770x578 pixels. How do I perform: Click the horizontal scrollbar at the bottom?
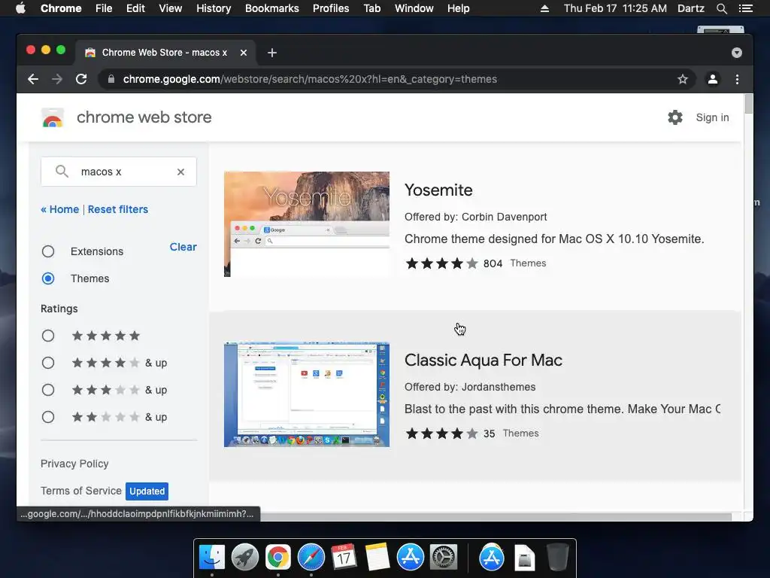496,517
